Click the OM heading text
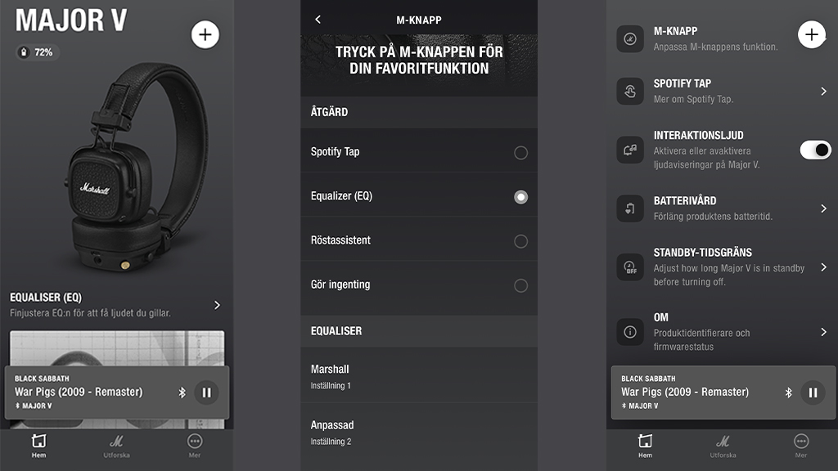This screenshot has height=471, width=838. tap(660, 317)
